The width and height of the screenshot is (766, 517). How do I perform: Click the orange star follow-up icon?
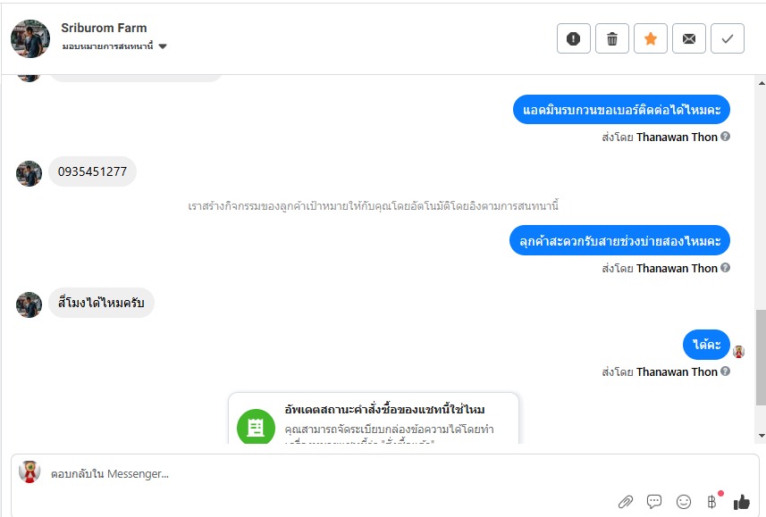click(651, 38)
